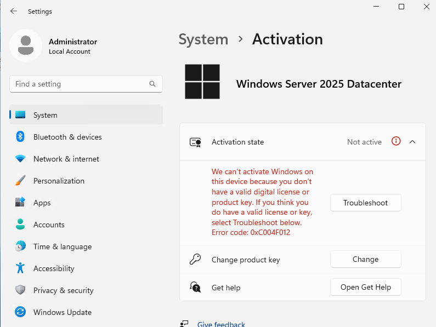Click the Get help label

coord(226,288)
